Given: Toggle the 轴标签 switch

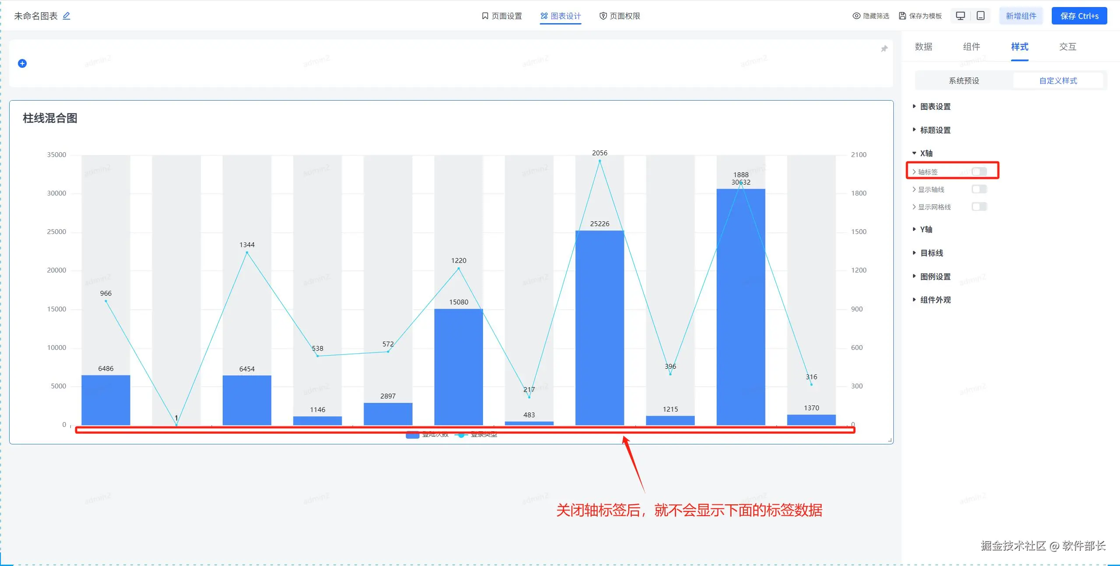Looking at the screenshot, I should [x=979, y=171].
